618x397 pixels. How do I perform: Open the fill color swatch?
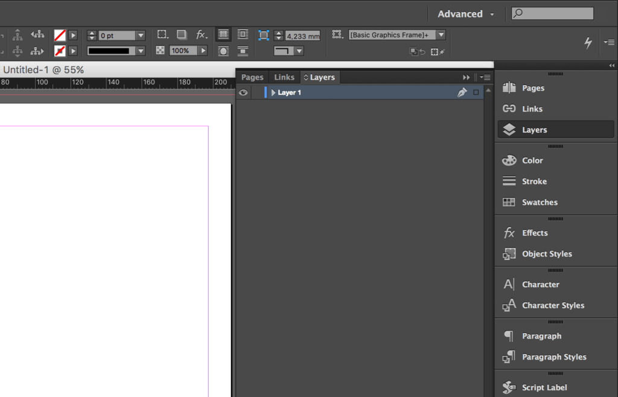tap(60, 36)
